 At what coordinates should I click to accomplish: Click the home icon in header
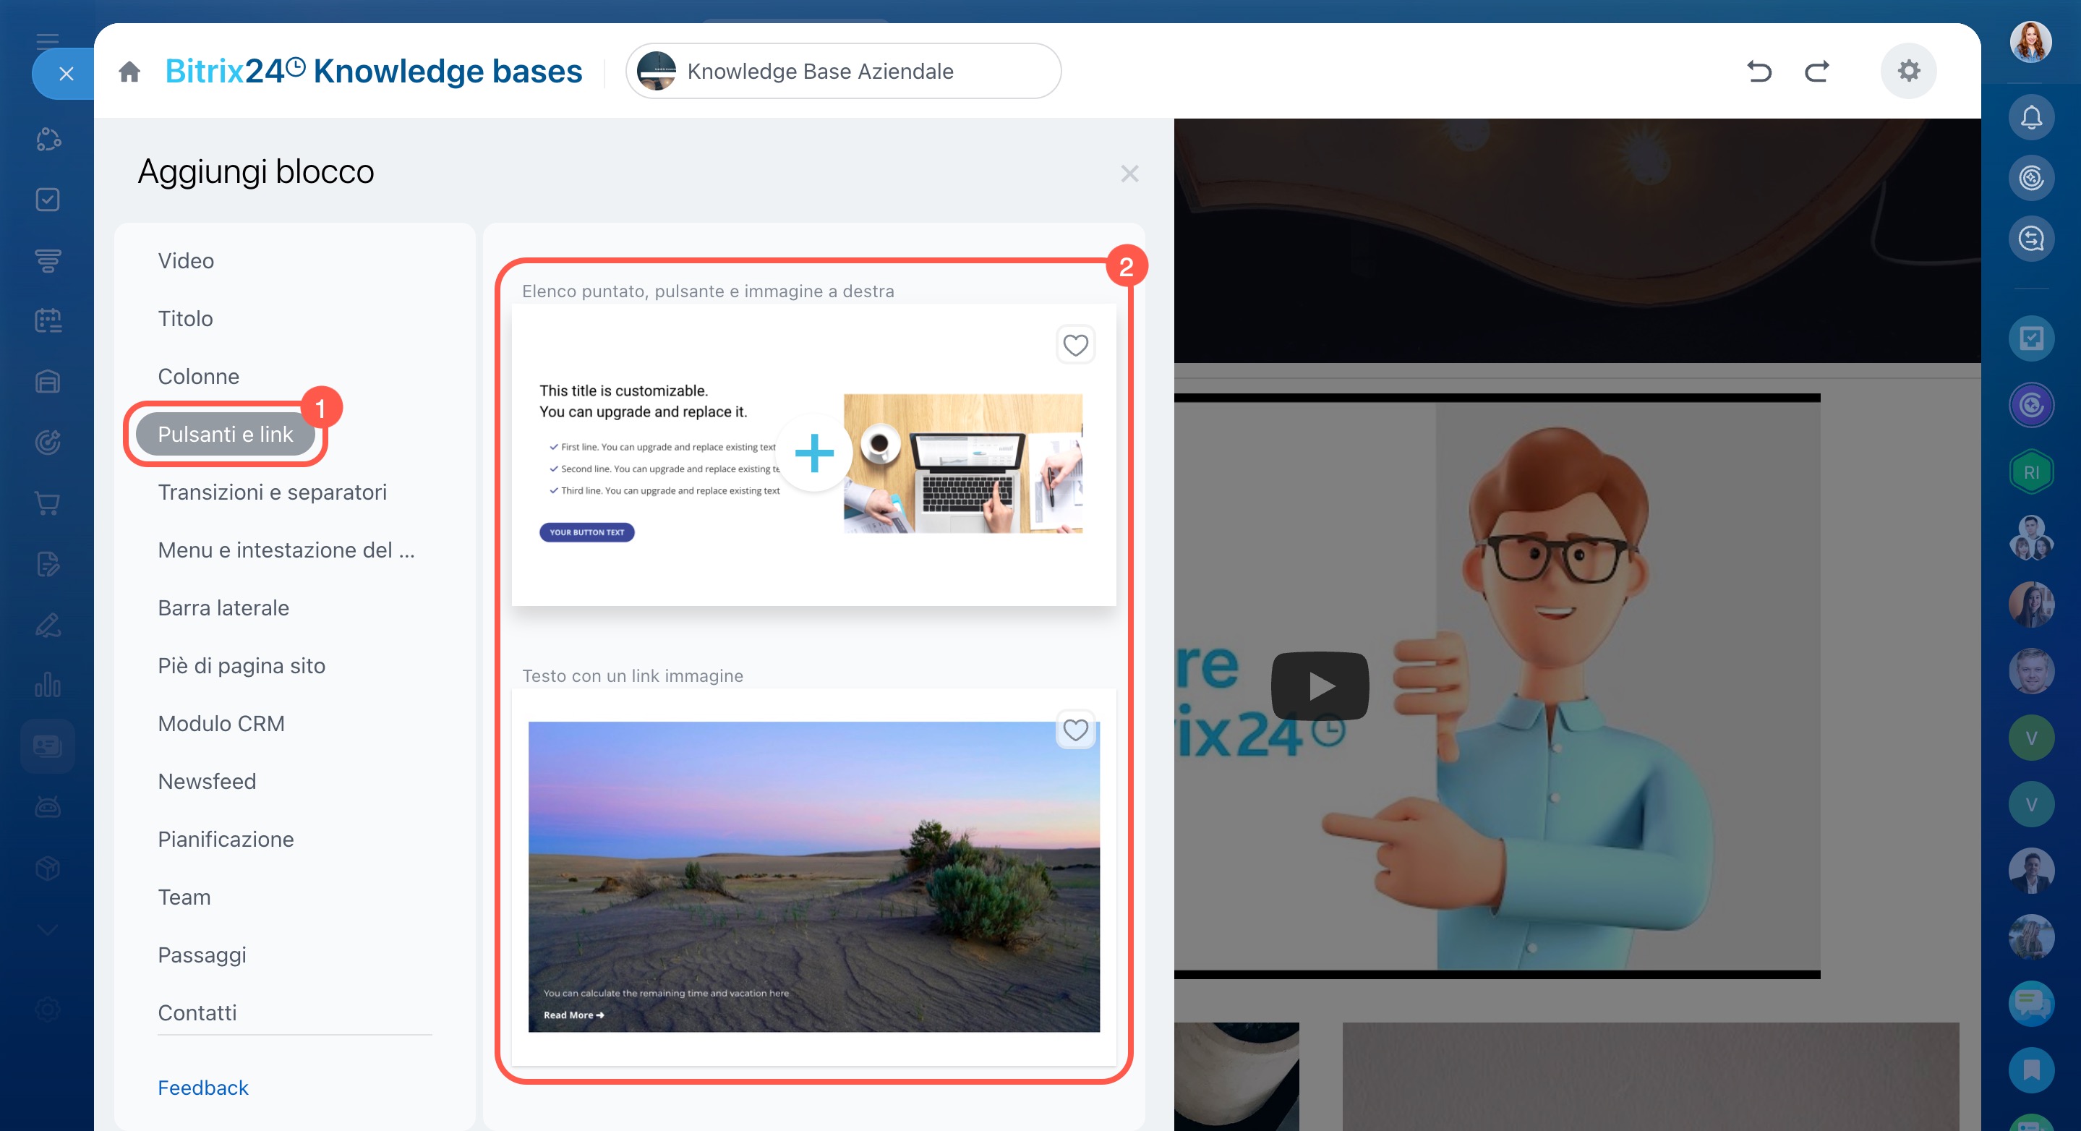click(129, 72)
